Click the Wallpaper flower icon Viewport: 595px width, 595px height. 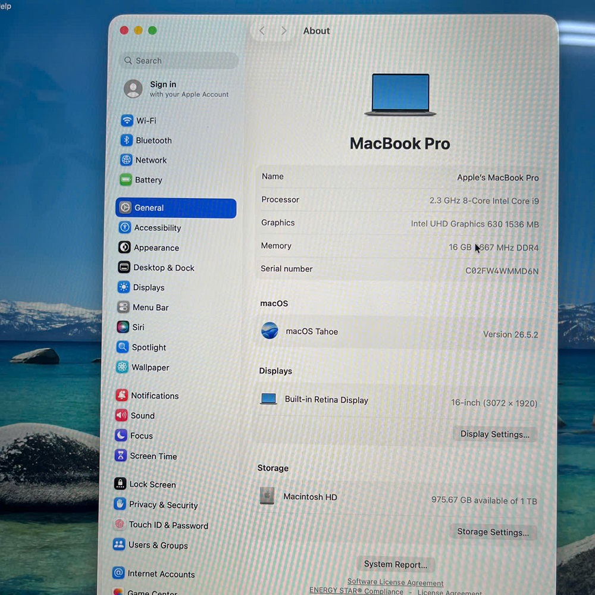(x=122, y=367)
